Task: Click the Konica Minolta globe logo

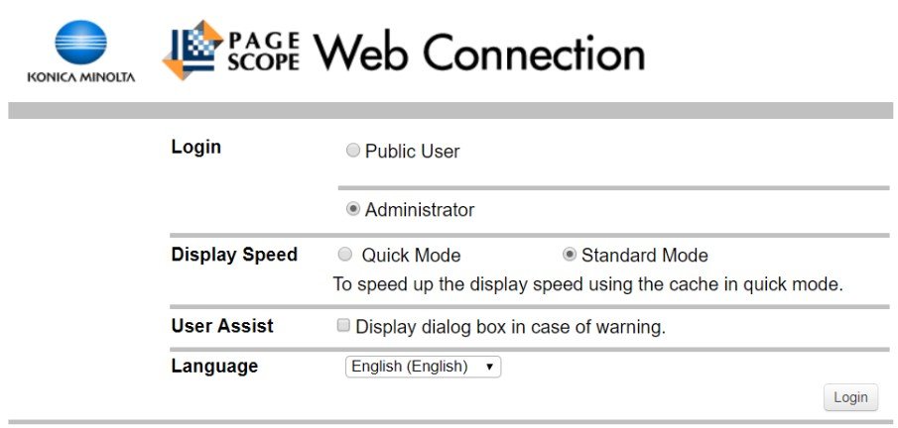Action: click(x=80, y=44)
